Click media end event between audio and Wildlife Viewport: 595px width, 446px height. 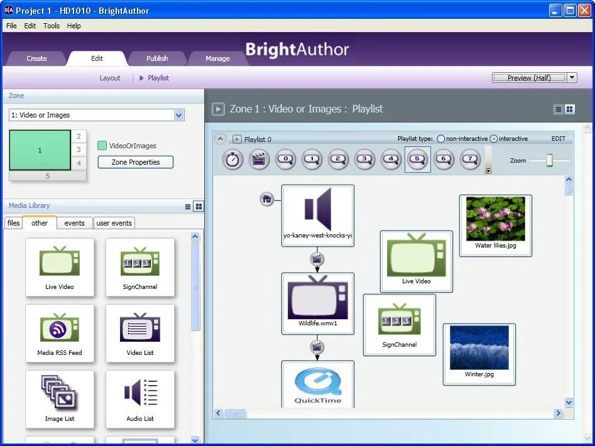[317, 259]
